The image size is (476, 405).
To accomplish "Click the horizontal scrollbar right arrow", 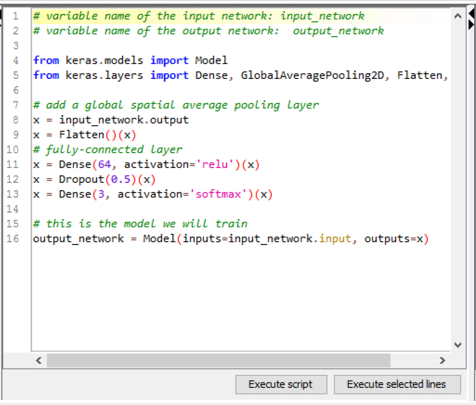I will tap(442, 360).
